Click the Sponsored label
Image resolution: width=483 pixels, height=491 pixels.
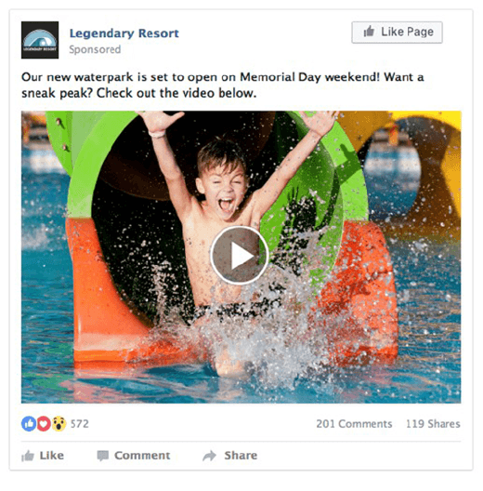(95, 49)
